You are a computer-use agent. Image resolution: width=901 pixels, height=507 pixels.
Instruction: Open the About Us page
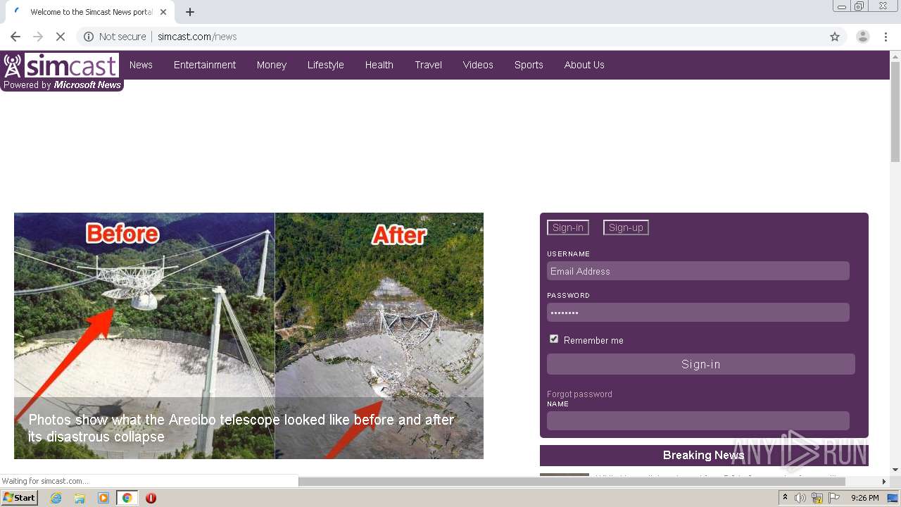(584, 65)
